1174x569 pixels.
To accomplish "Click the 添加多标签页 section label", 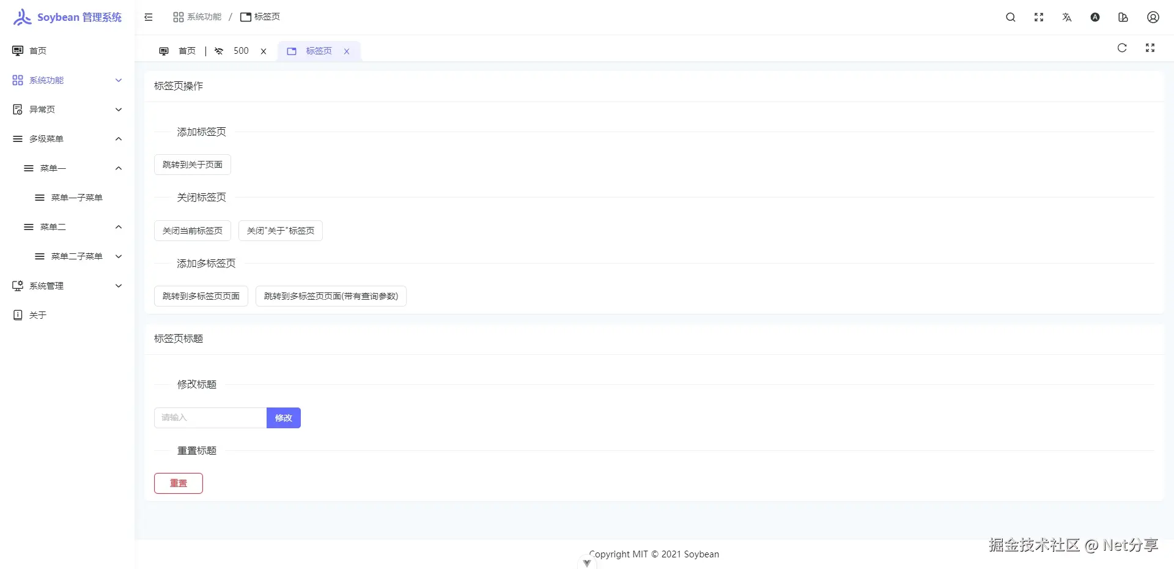I will coord(207,264).
